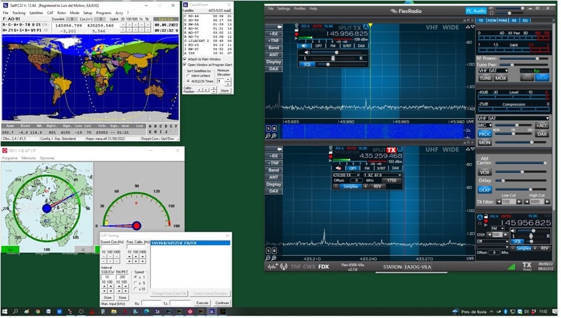The image size is (561, 318).
Task: Increase TX filter High Cut arrow
Action: [x=547, y=202]
